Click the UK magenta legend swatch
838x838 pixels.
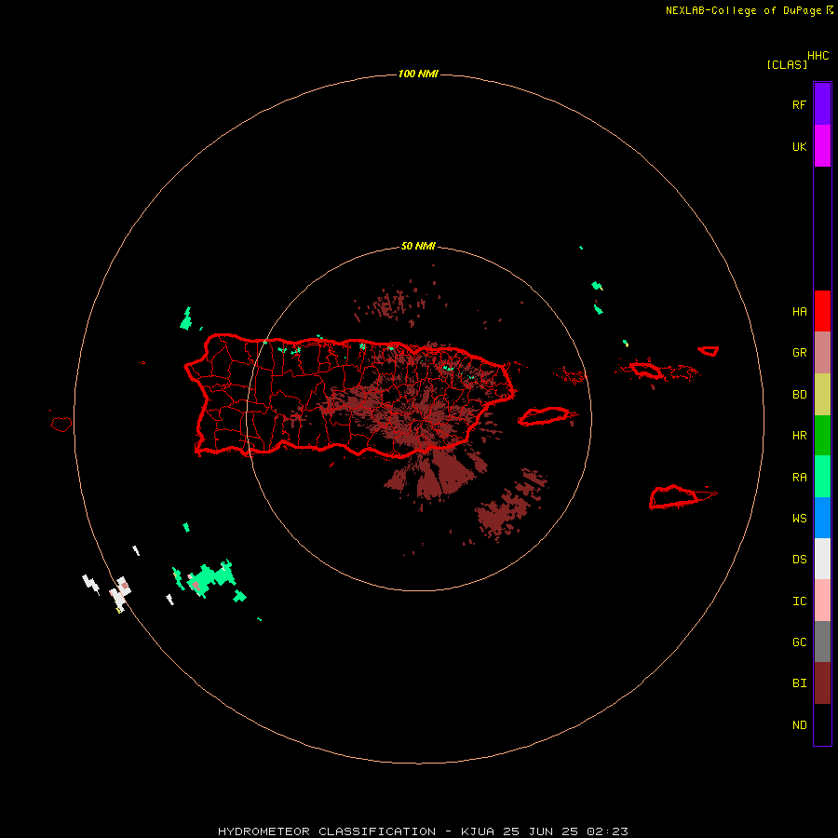[822, 145]
